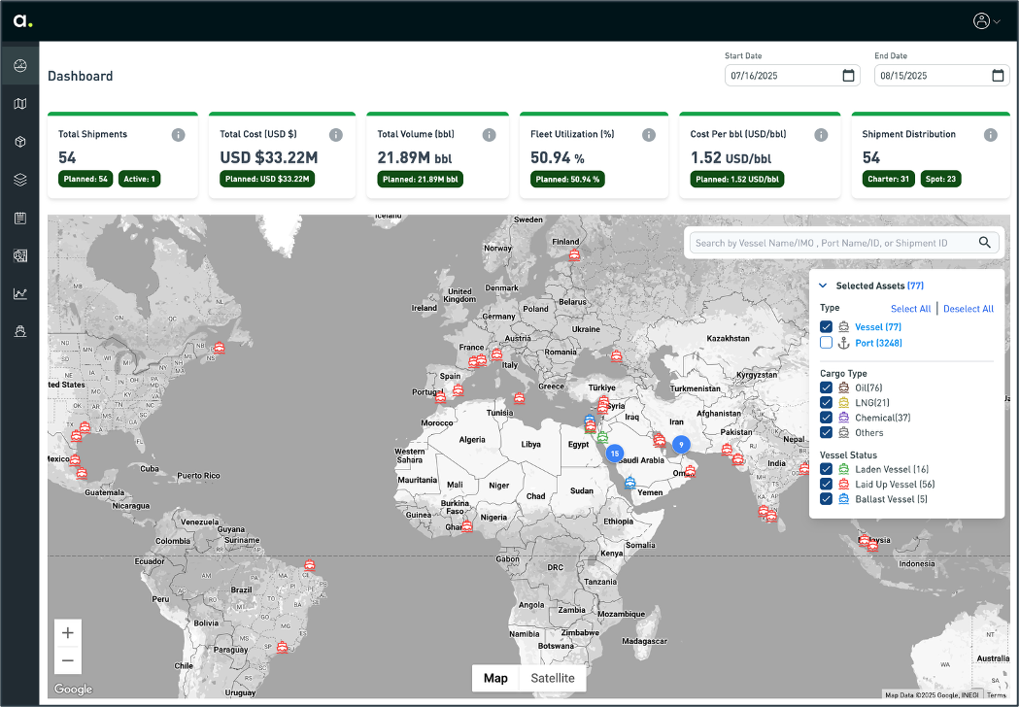Toggle the Laden Vessel (16) checkbox
Screen dimensions: 1020x707
point(826,469)
